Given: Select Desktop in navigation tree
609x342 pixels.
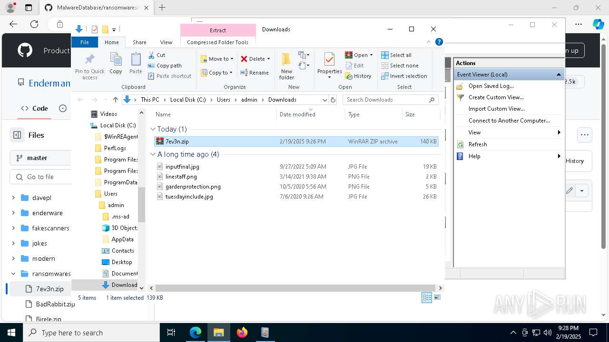Looking at the screenshot, I should pos(122,262).
